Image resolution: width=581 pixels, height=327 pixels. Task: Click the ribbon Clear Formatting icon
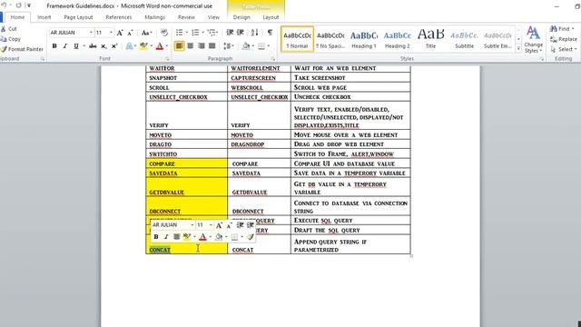164,33
